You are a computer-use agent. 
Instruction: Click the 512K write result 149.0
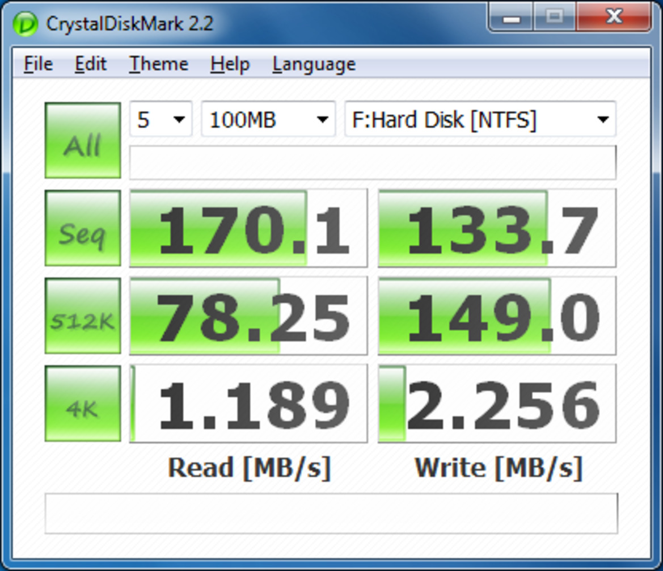coord(497,316)
